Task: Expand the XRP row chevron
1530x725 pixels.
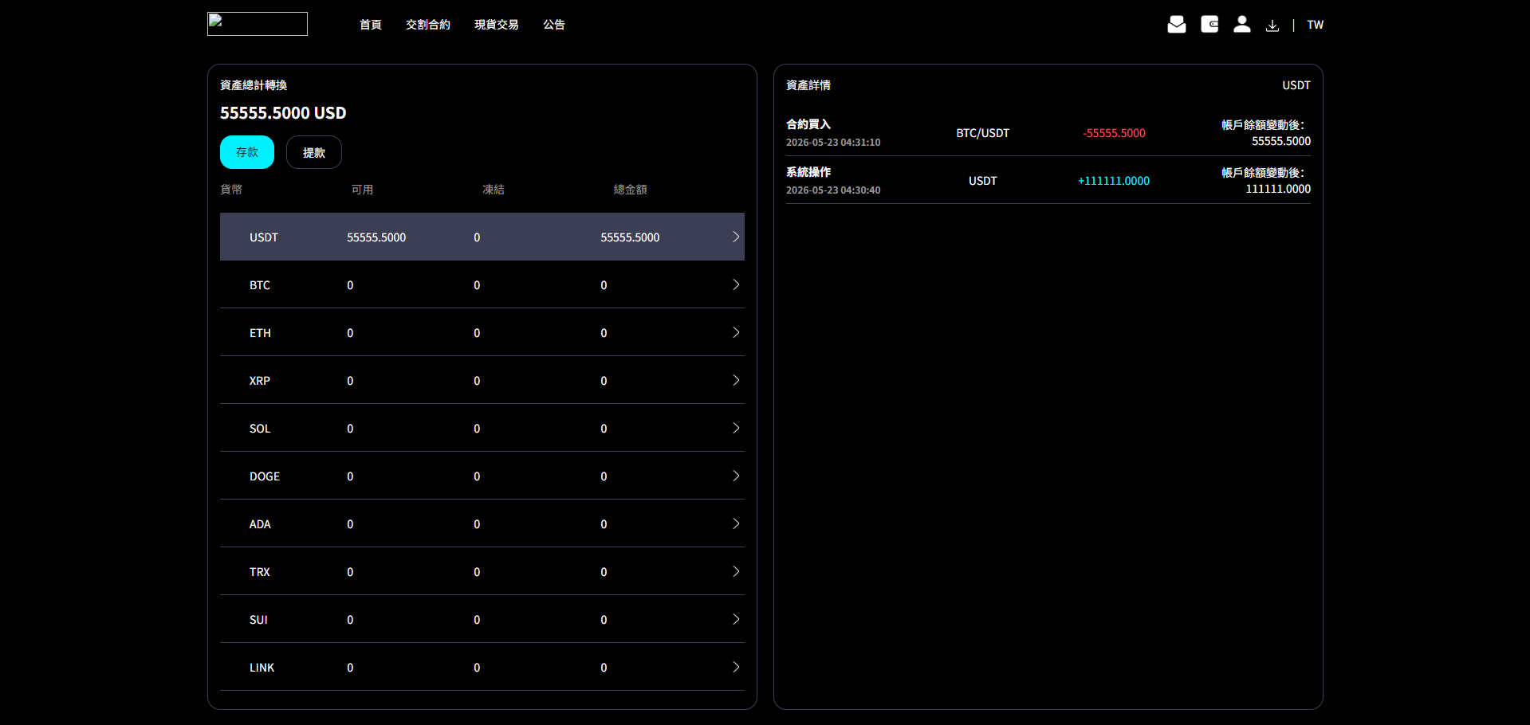Action: [x=736, y=380]
